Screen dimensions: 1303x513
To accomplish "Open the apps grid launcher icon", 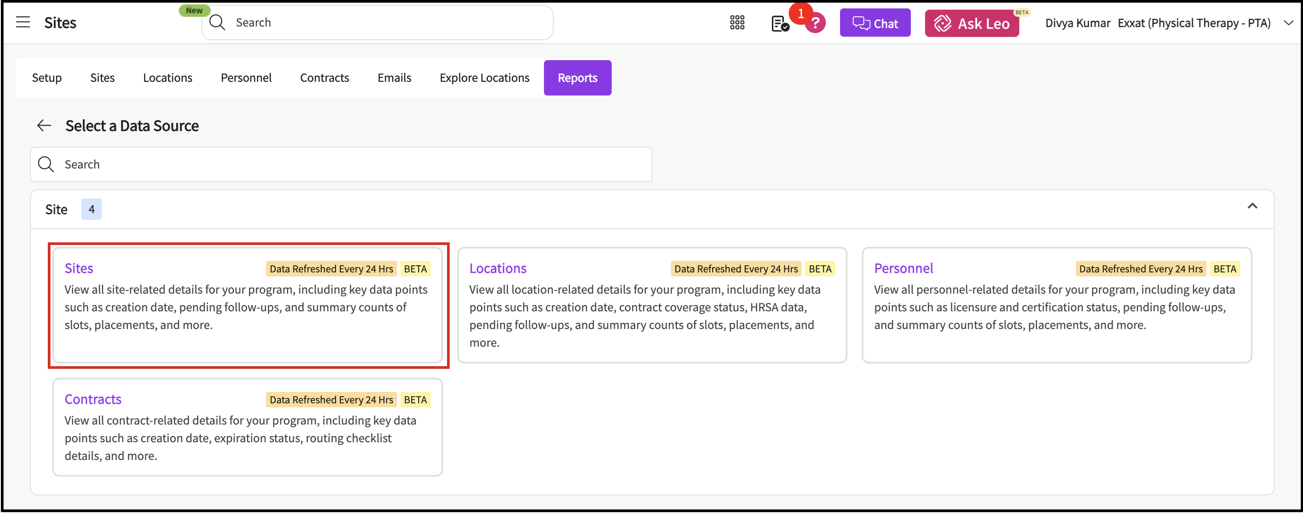I will [737, 23].
